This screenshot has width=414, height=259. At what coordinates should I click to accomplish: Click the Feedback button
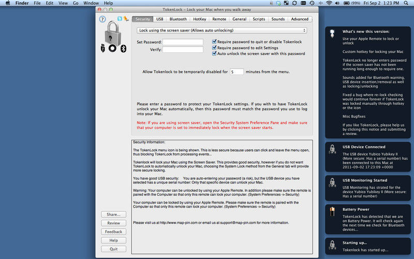point(113,232)
